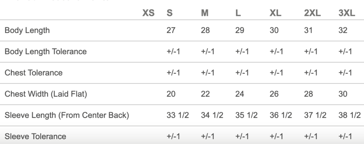Select the Chest Width value 28

(309, 94)
